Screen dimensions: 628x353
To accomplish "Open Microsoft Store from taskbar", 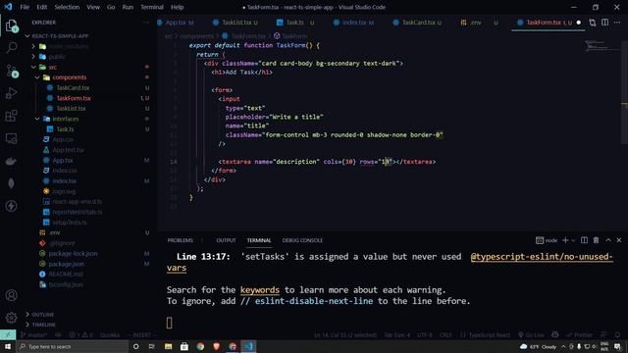I will pos(184,346).
